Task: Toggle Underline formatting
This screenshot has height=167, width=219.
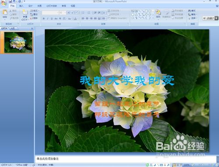Action: pos(52,19)
